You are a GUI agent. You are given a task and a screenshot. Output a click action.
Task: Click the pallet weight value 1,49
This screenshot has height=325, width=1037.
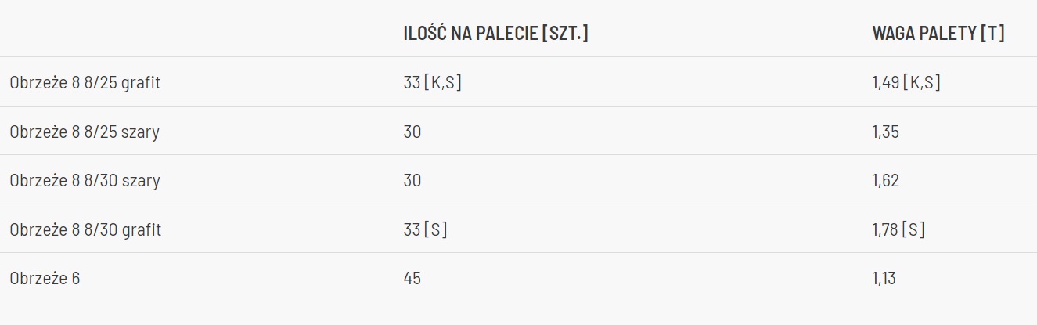click(885, 82)
